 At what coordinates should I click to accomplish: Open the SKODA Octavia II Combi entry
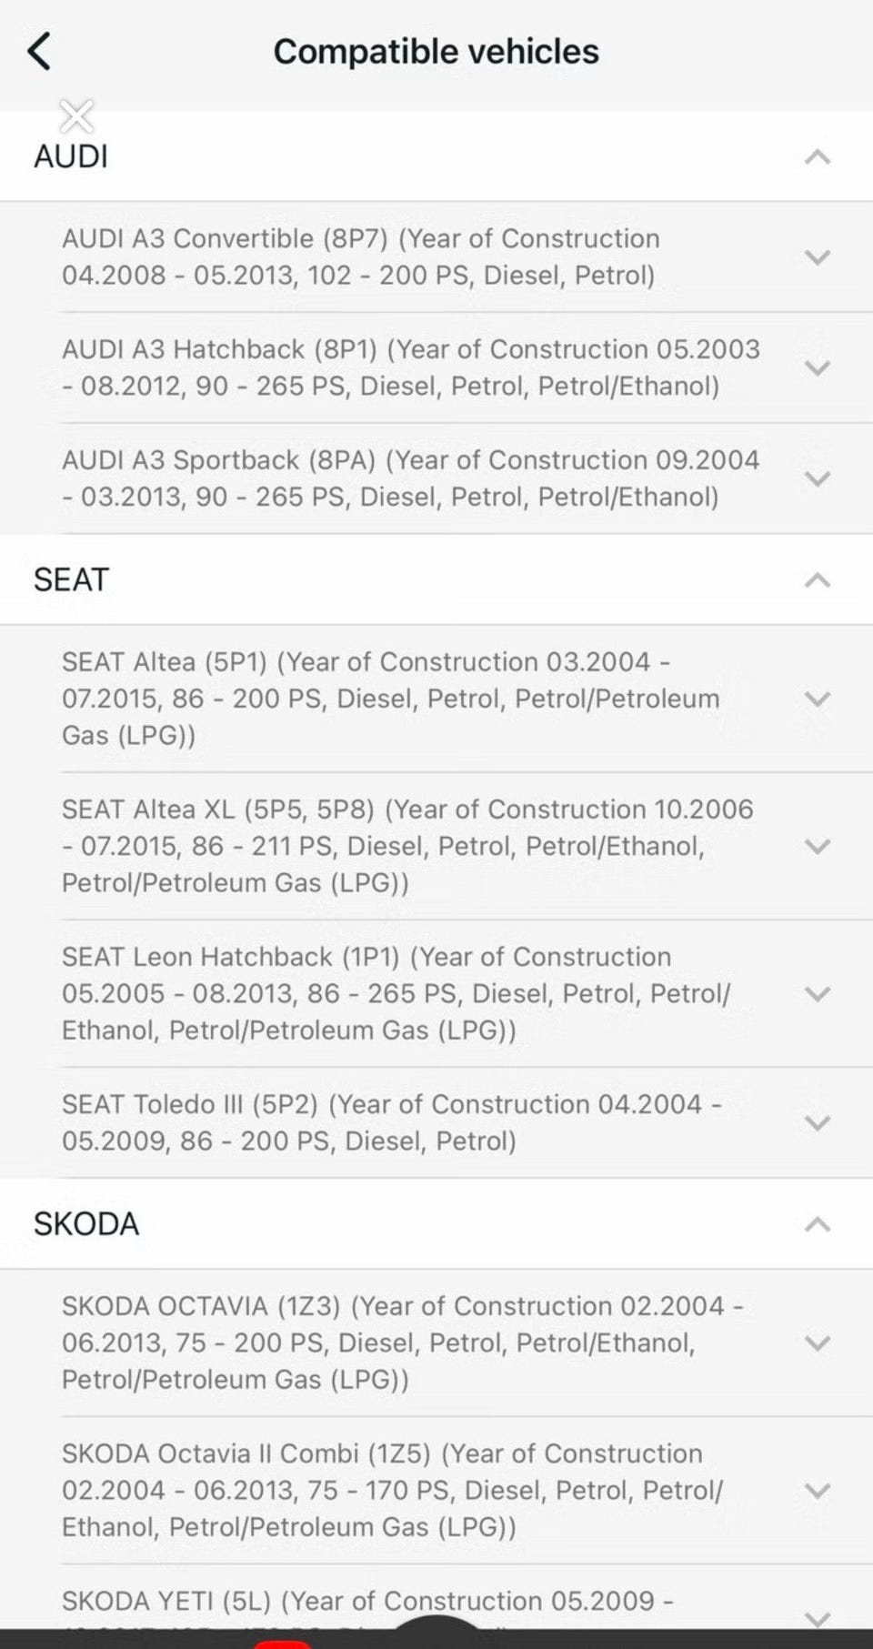pyautogui.click(x=391, y=1490)
